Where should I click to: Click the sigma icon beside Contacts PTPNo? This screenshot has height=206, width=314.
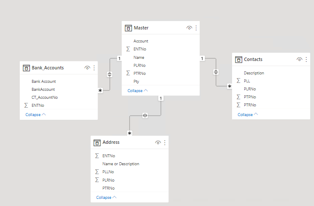coord(238,97)
